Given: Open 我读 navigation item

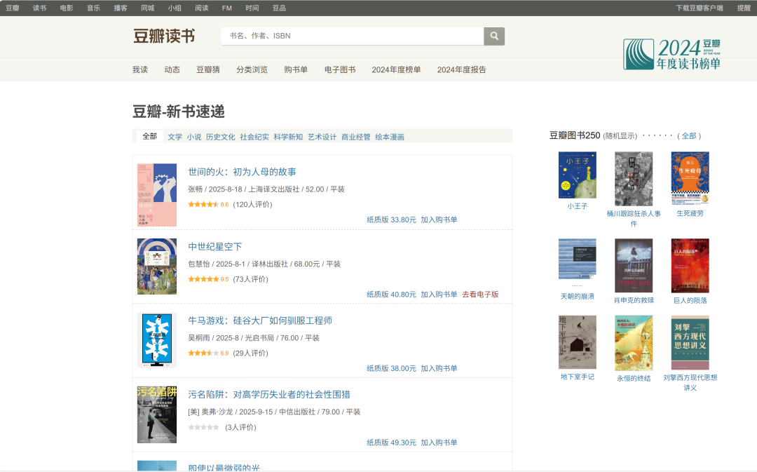Looking at the screenshot, I should pos(140,69).
